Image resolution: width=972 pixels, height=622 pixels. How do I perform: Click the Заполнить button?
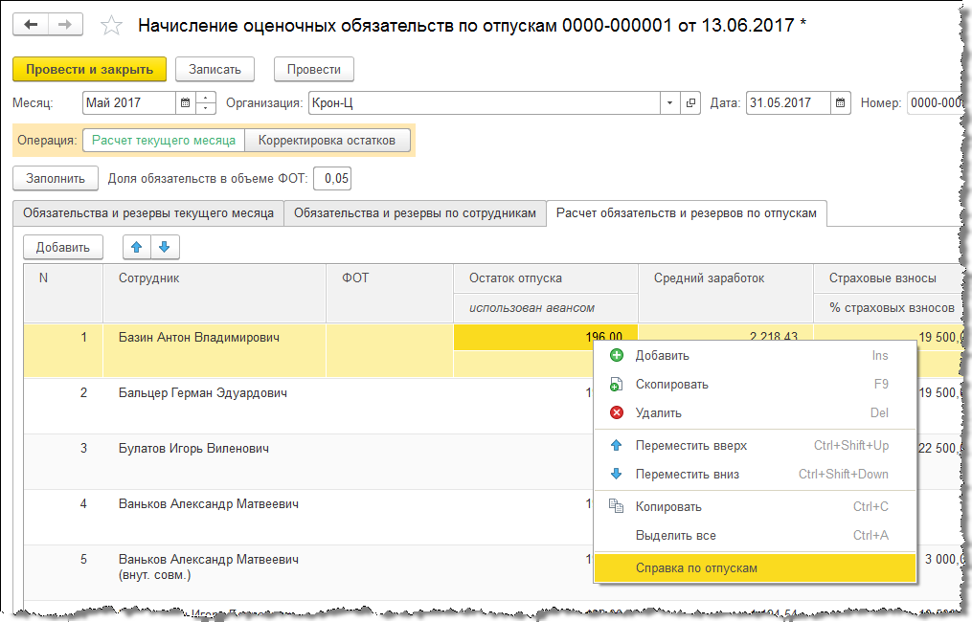(x=56, y=178)
